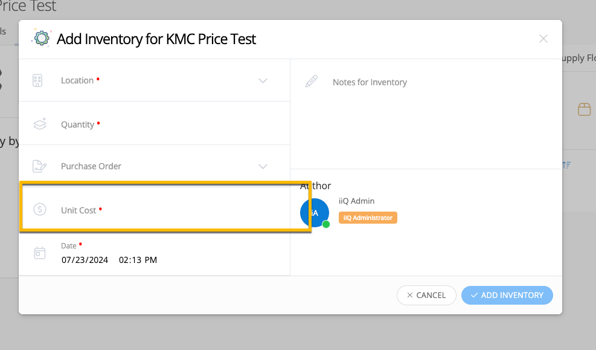The width and height of the screenshot is (596, 350).
Task: Click the Date calendar icon
Action: [40, 253]
